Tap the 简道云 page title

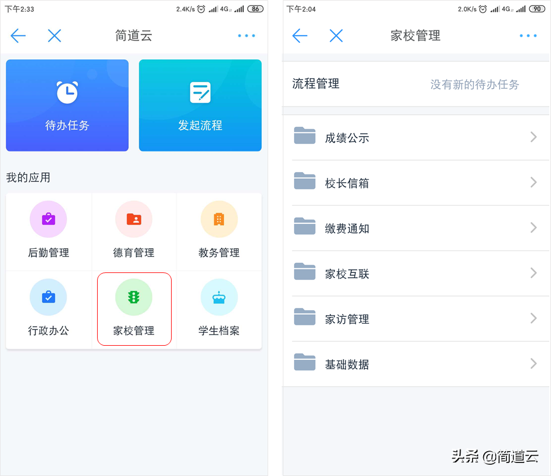coord(134,36)
